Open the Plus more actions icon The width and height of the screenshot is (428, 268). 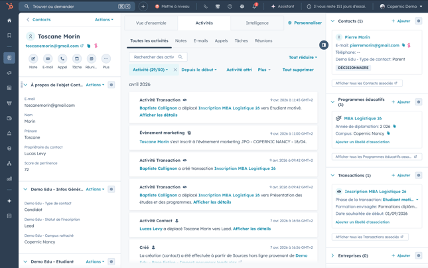(106, 58)
